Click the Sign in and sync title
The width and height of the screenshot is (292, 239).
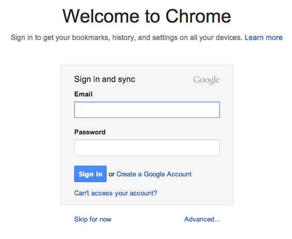(x=105, y=79)
